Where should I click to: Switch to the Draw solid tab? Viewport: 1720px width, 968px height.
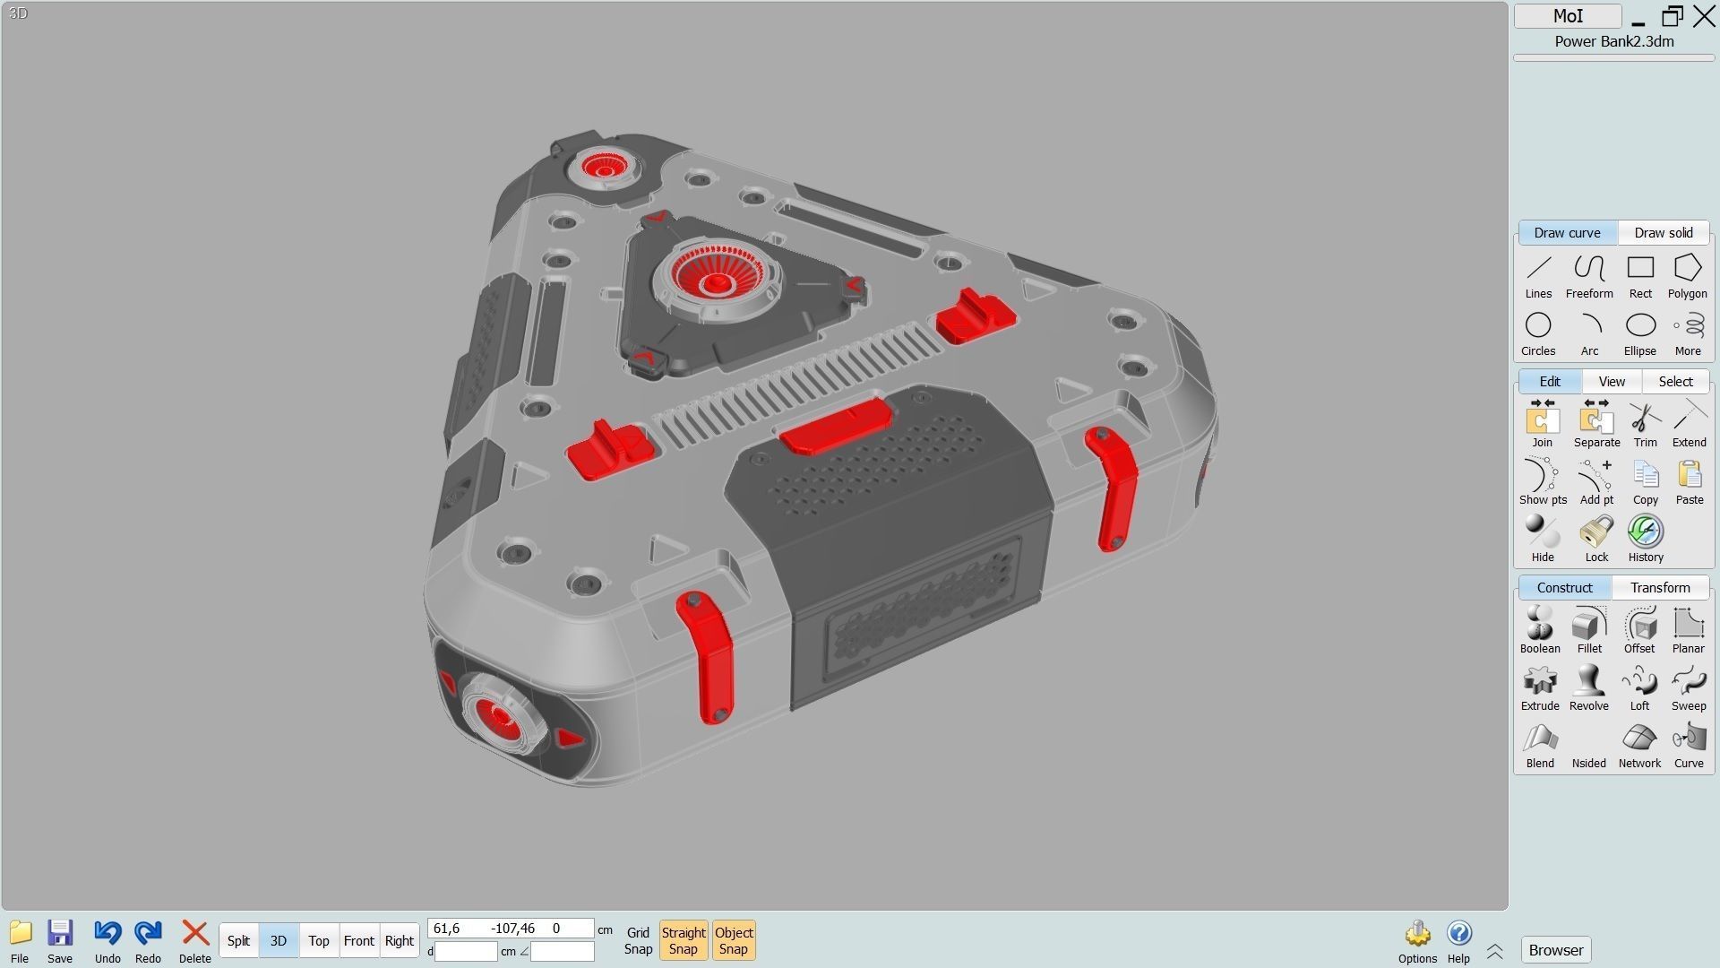point(1663,233)
